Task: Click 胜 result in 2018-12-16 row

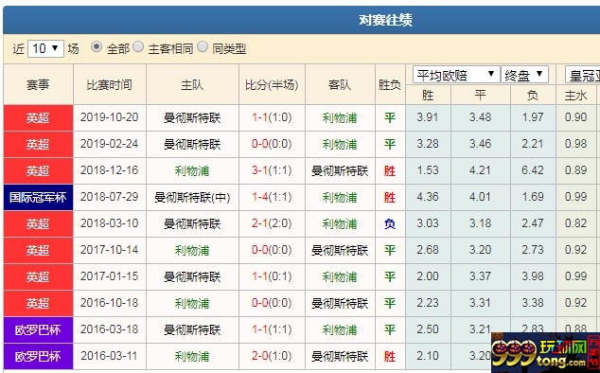Action: (x=390, y=170)
